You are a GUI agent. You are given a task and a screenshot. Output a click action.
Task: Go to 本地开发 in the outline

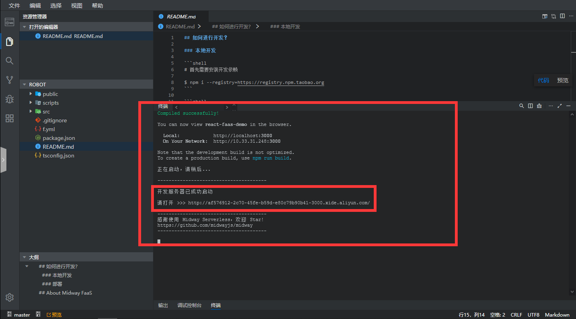(57, 275)
